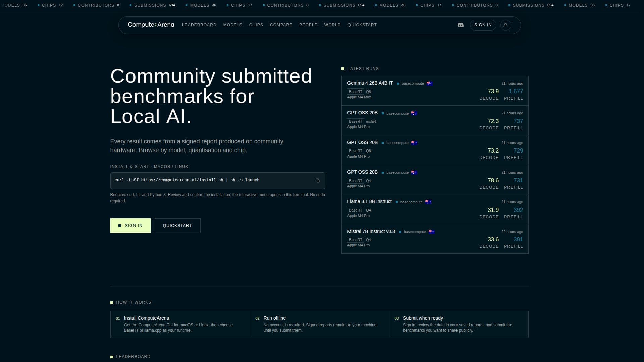The width and height of the screenshot is (644, 362).
Task: Click the flag icon on Llama 3.1 8B row
Action: coord(428,202)
